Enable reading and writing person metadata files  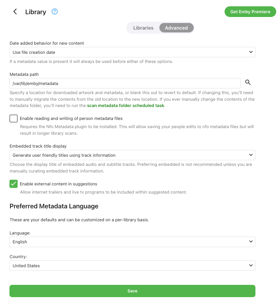(14, 119)
